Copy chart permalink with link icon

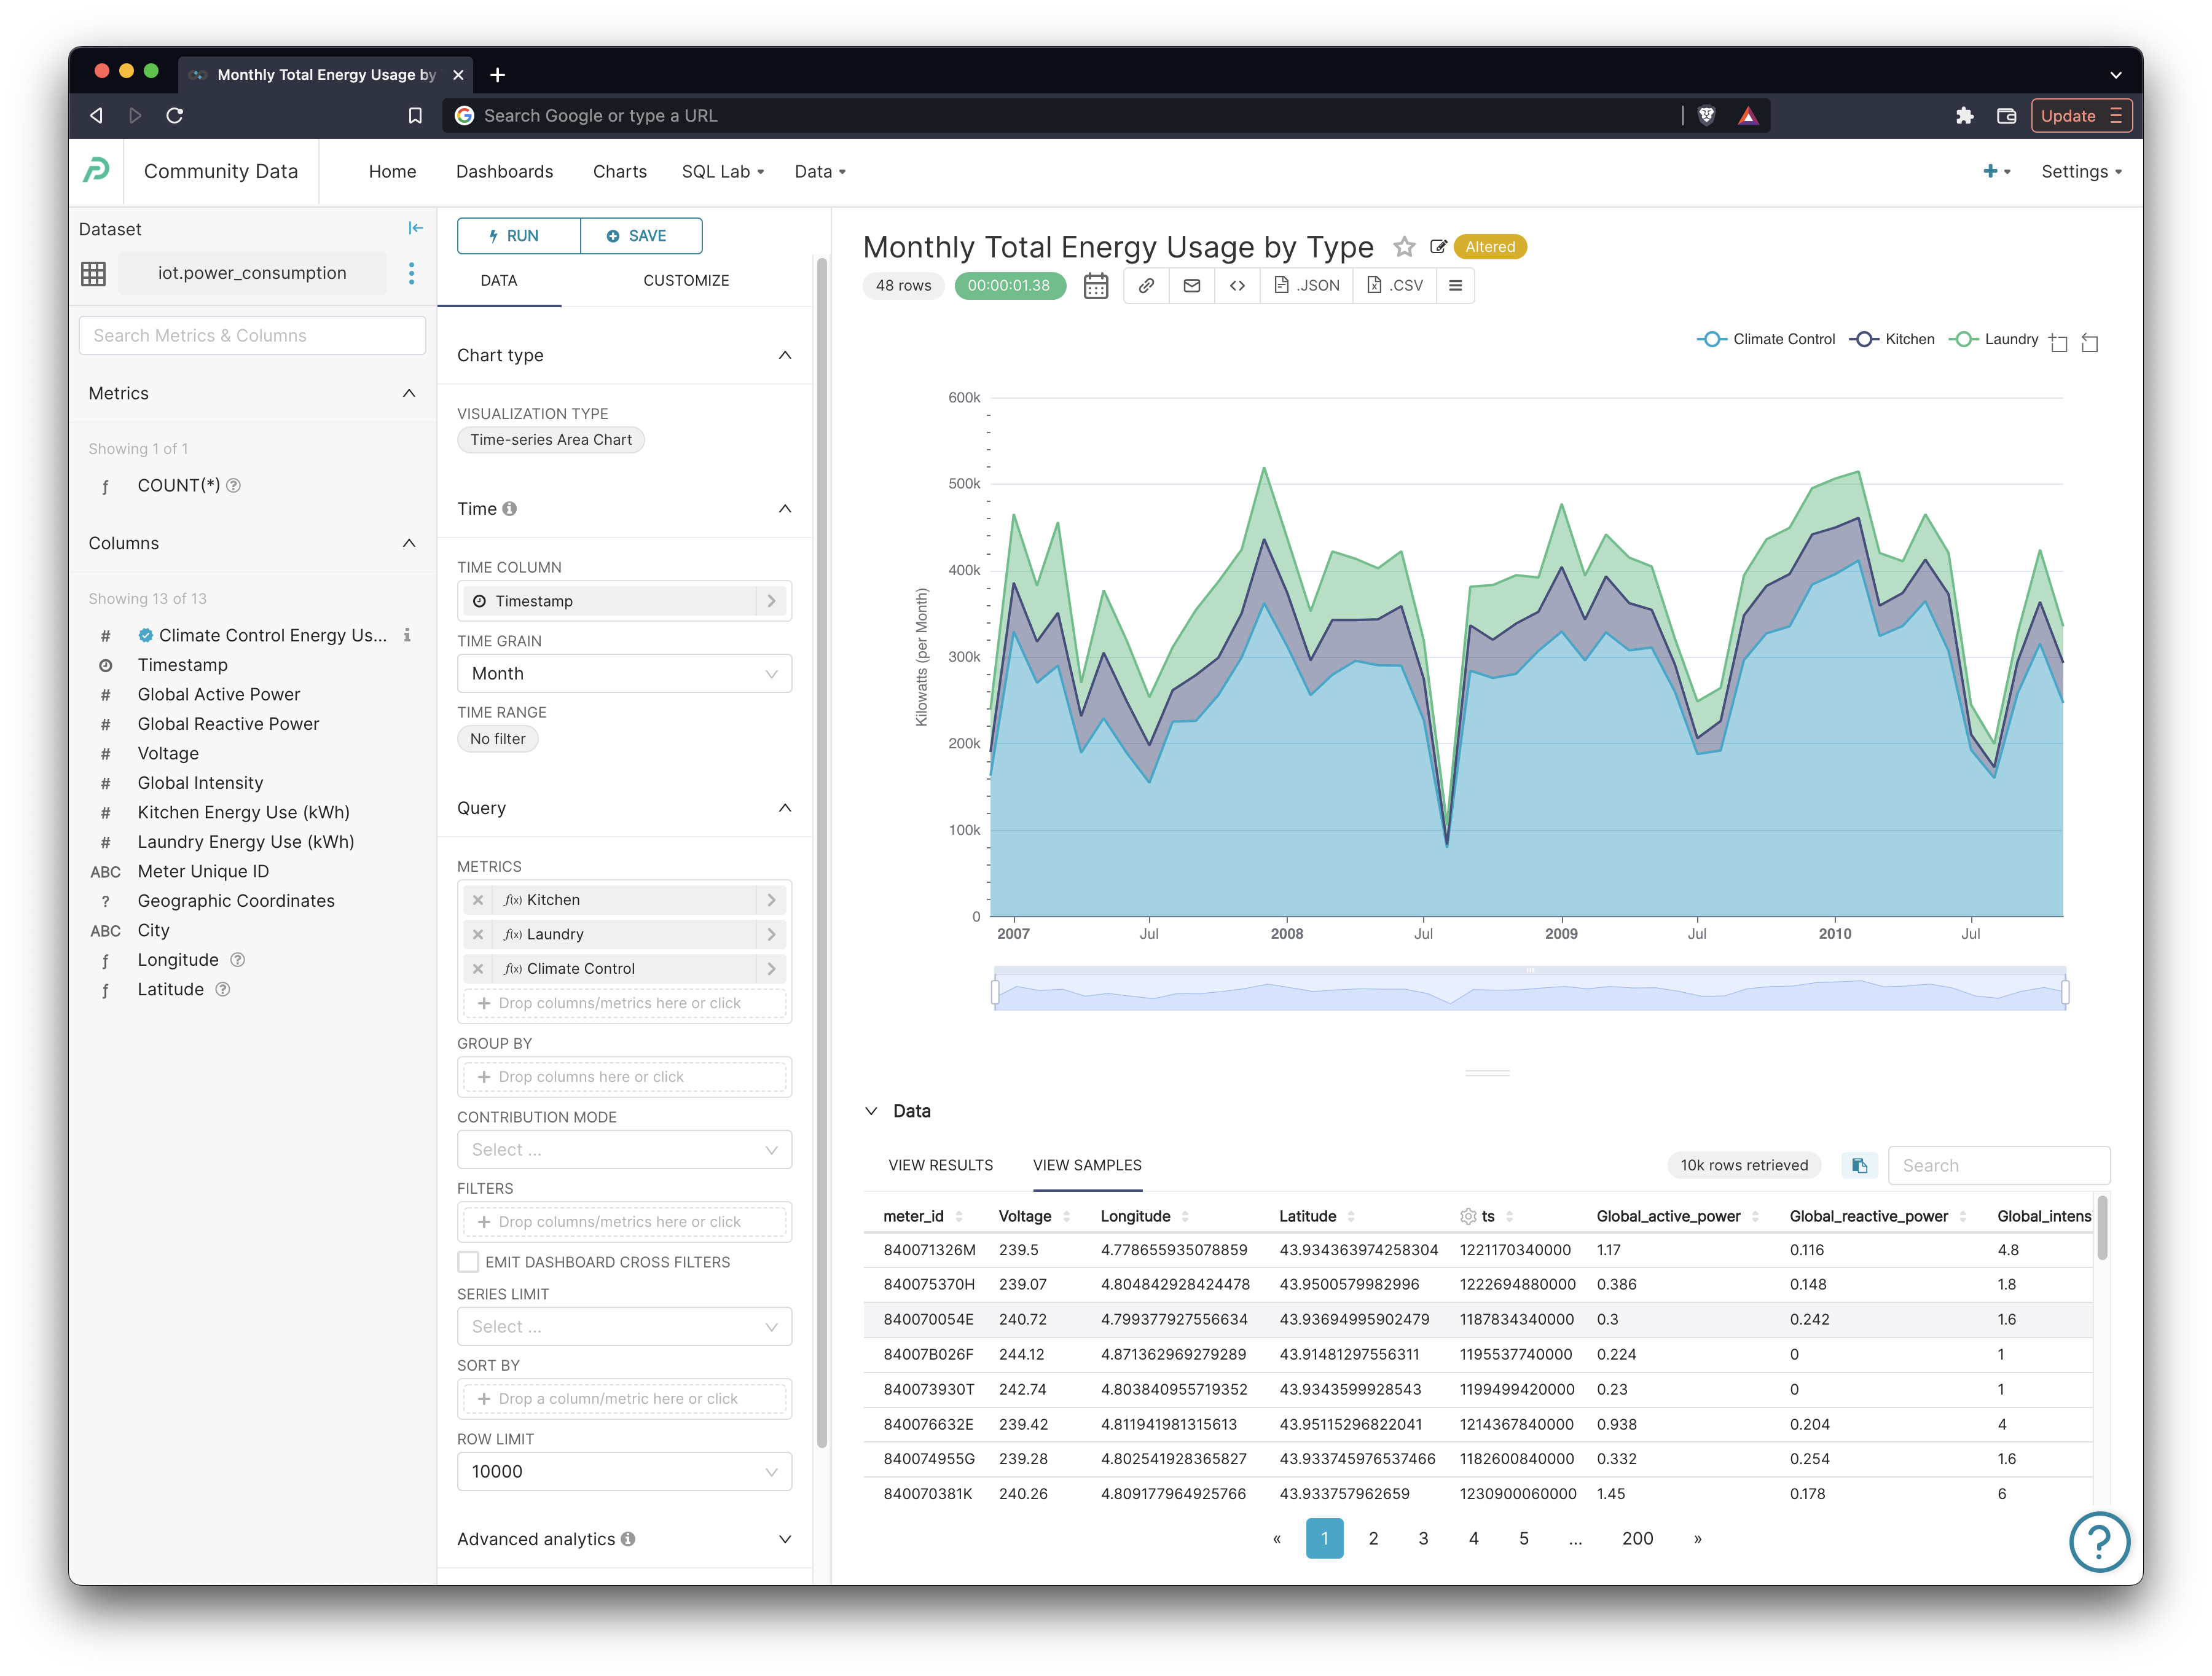pos(1146,286)
